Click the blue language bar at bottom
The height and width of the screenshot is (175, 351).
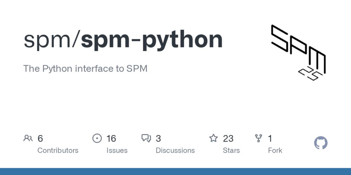click(x=175, y=171)
